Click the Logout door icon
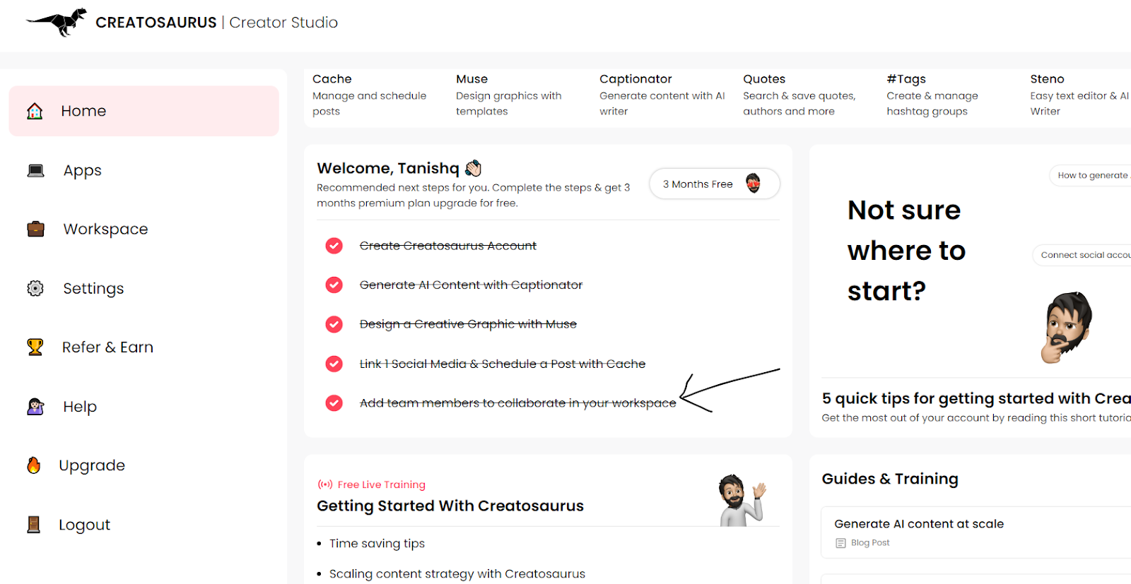 33,524
